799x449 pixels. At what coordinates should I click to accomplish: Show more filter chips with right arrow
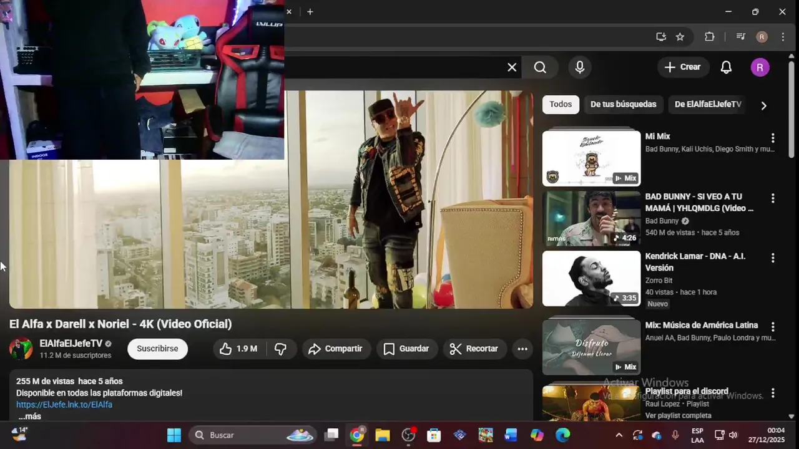[x=763, y=105]
